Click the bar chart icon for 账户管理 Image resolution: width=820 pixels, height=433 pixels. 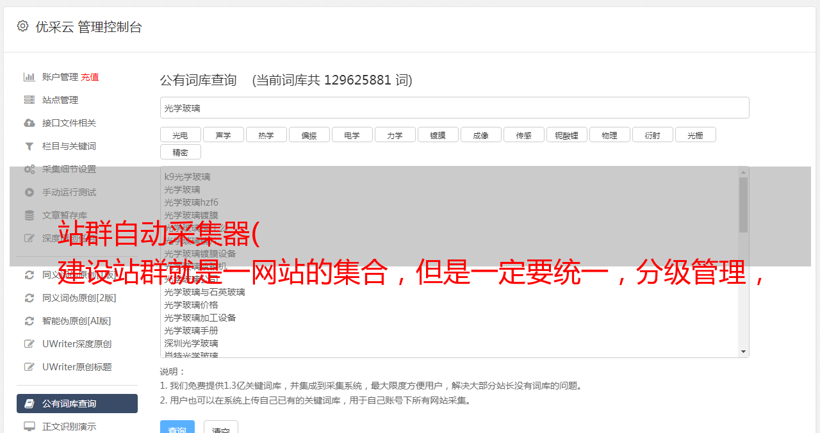[29, 77]
